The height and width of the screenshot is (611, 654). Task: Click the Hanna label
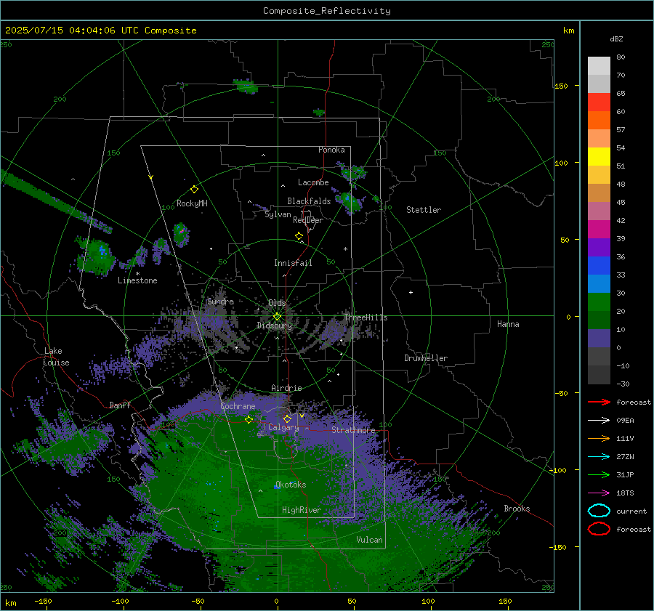click(x=508, y=324)
